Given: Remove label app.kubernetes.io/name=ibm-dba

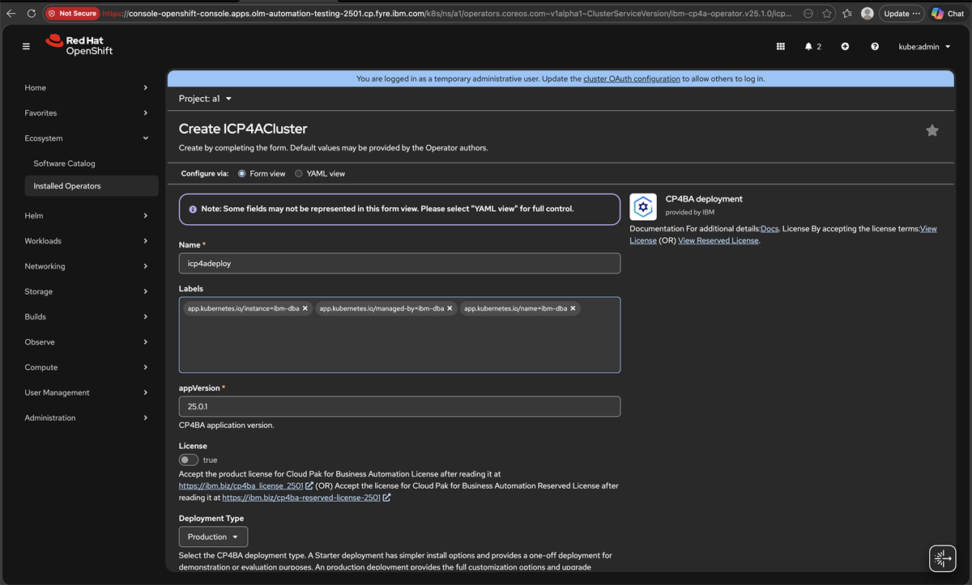Looking at the screenshot, I should pos(573,308).
